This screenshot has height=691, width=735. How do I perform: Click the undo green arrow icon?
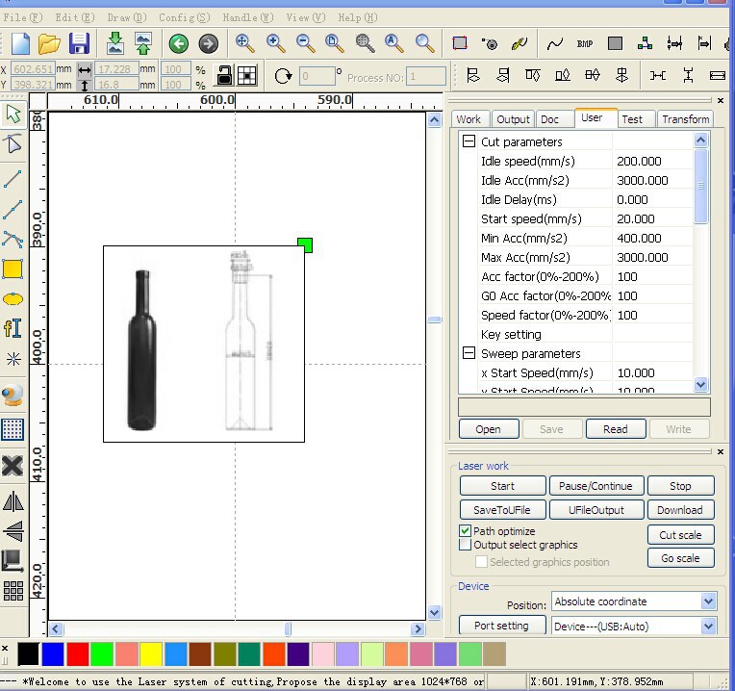tap(178, 43)
